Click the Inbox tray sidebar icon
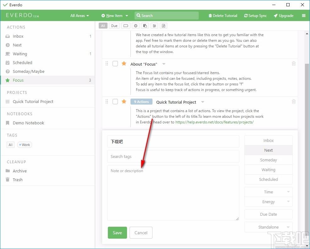Image resolution: width=310 pixels, height=249 pixels. tap(8, 36)
